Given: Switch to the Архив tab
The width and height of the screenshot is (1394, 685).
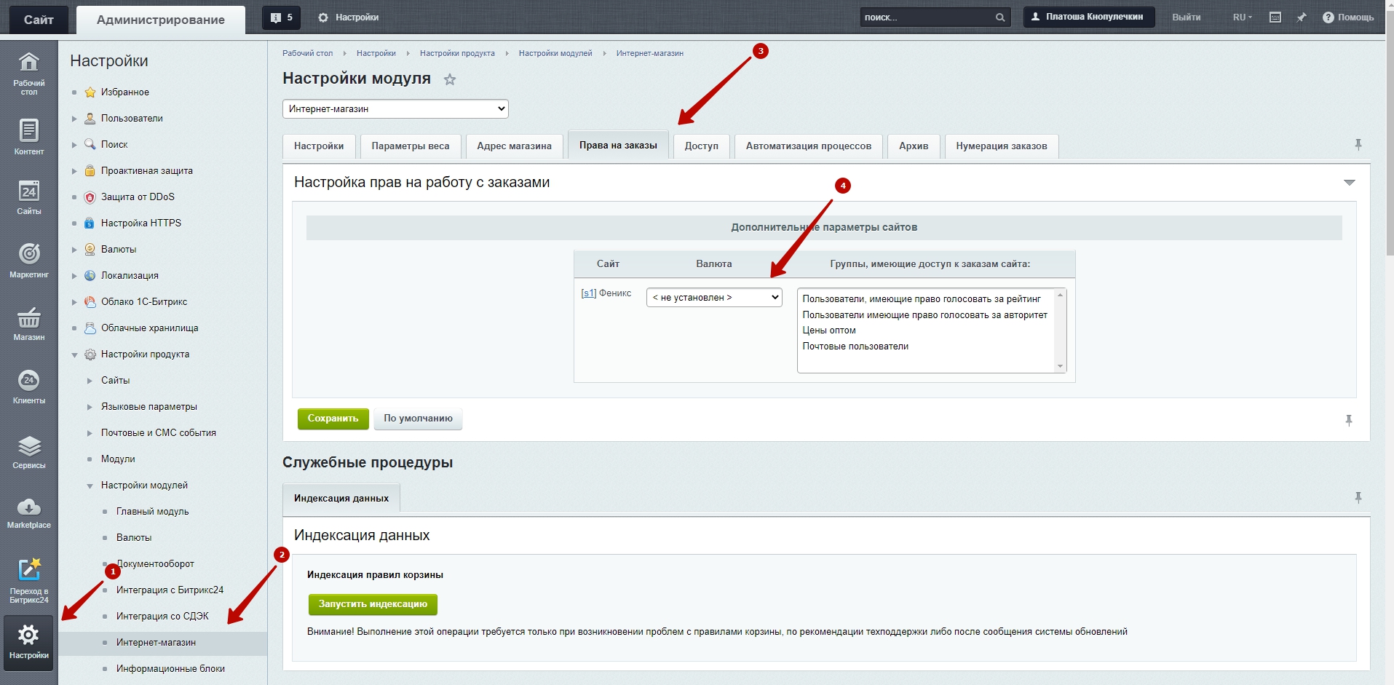Looking at the screenshot, I should tap(914, 146).
